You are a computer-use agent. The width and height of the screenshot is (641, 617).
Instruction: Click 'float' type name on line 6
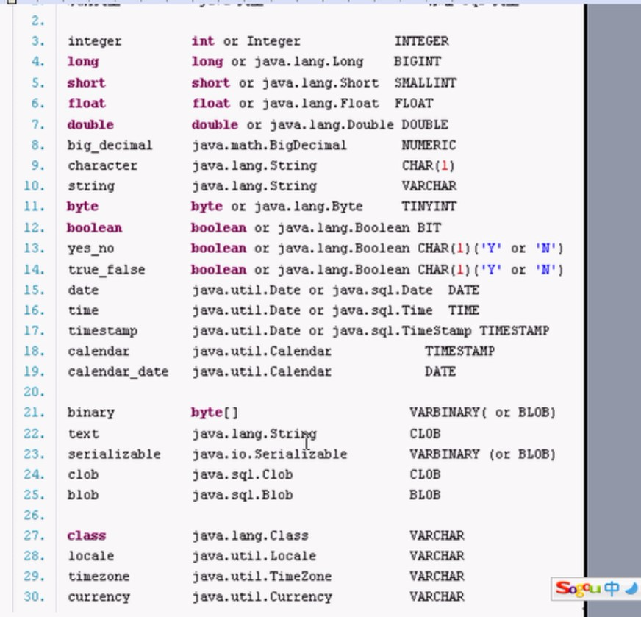tap(87, 103)
